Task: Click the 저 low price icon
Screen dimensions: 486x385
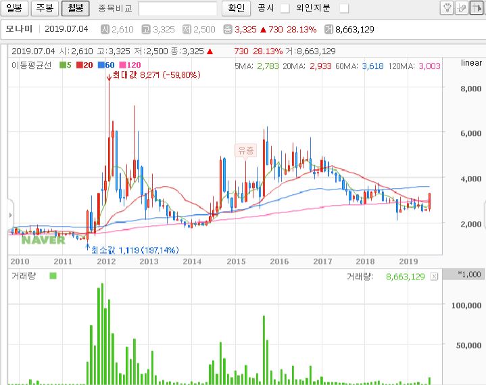Action: point(187,30)
